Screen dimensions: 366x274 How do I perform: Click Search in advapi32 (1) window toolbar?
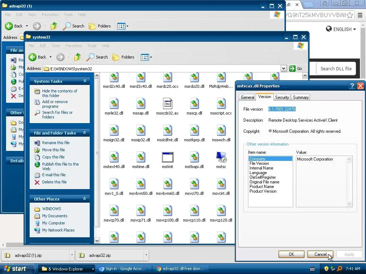(74, 26)
